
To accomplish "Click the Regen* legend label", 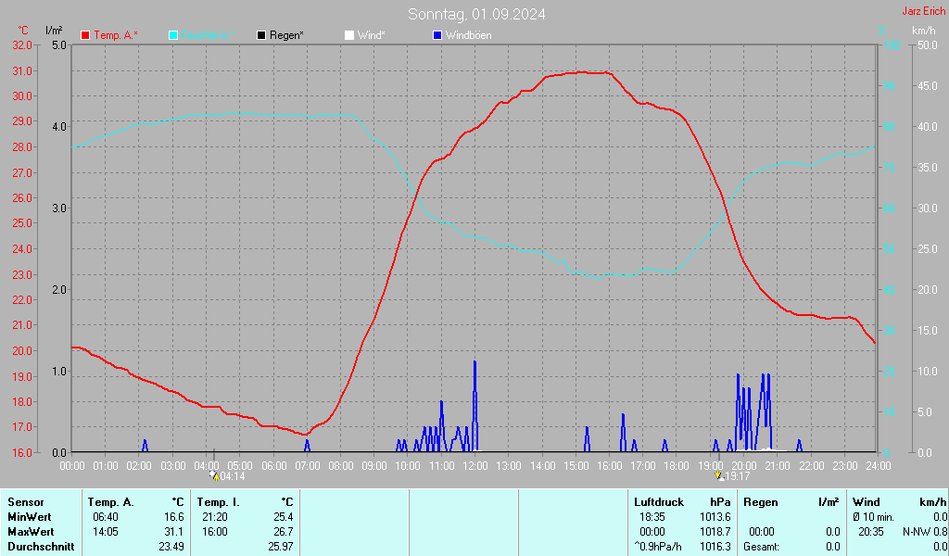I will [x=287, y=35].
